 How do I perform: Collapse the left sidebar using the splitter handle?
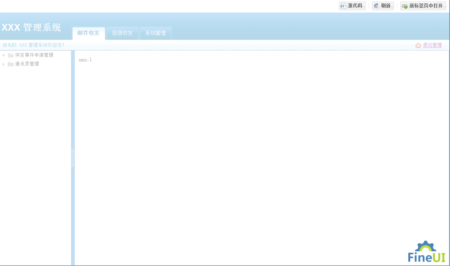(73, 158)
